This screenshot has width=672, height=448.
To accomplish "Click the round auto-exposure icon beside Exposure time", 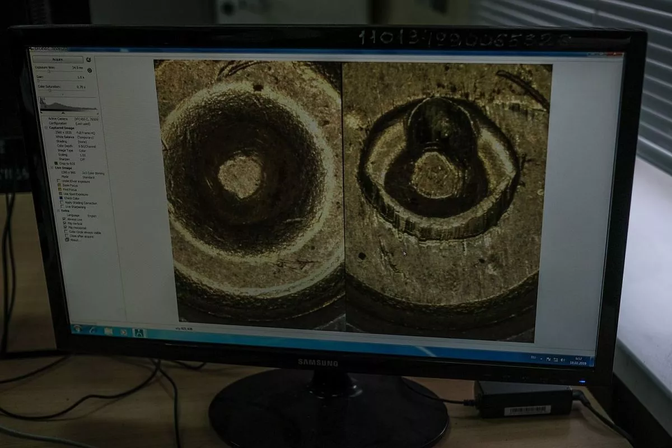I will coord(90,71).
